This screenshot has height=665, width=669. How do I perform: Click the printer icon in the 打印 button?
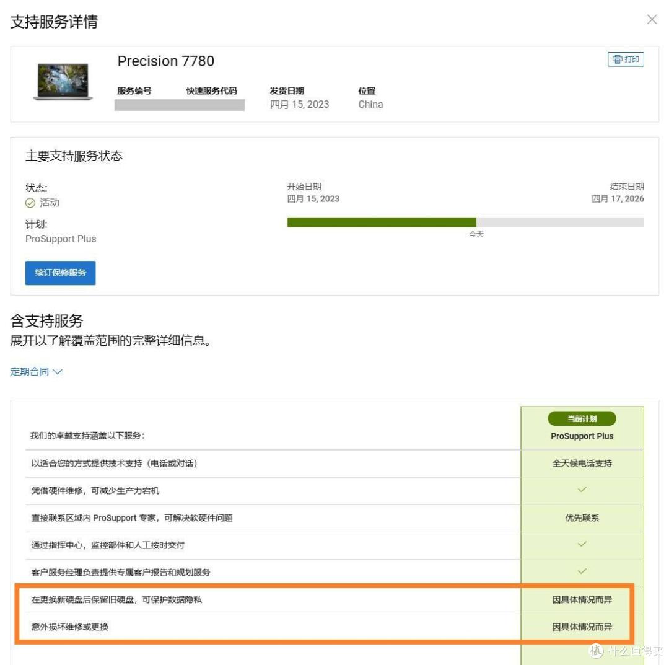617,59
